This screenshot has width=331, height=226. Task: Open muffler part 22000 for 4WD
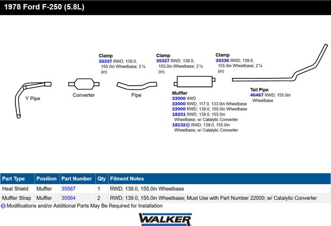click(178, 99)
